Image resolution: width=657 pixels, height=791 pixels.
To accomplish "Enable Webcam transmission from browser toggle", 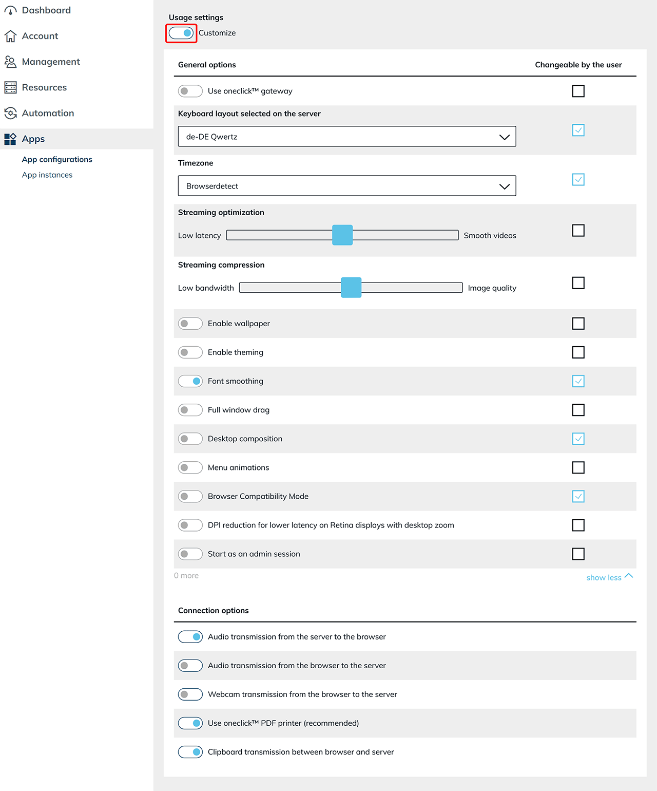I will pyautogui.click(x=190, y=694).
